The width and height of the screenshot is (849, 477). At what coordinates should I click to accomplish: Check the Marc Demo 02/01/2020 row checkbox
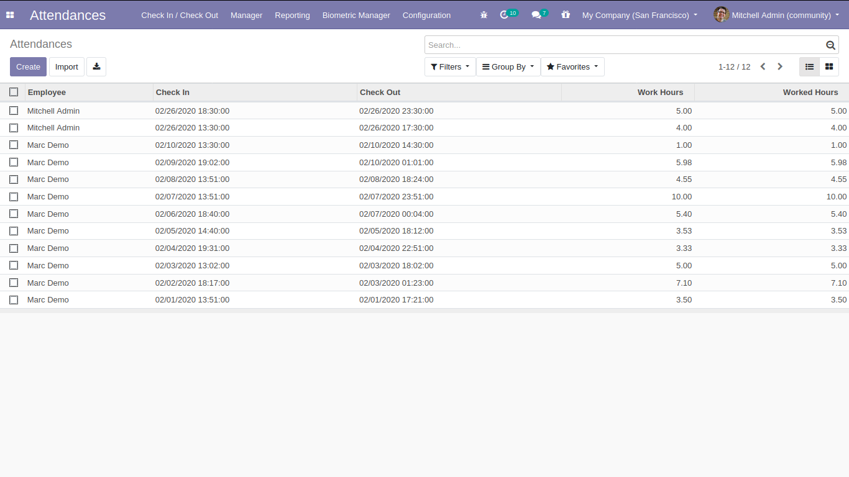14,300
